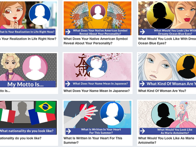
Task: Click arrow icon on What Kind Of Woman banner
Action: [142, 84]
